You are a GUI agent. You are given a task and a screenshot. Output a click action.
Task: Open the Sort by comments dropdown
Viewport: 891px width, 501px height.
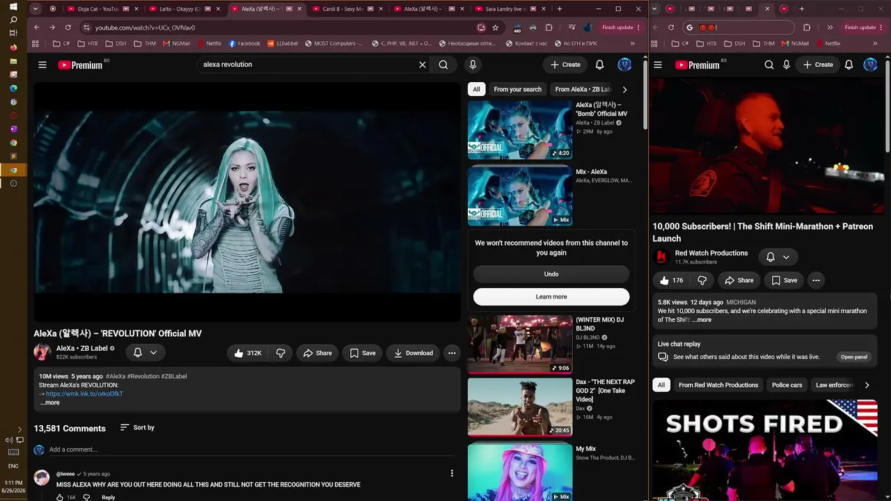pyautogui.click(x=137, y=427)
